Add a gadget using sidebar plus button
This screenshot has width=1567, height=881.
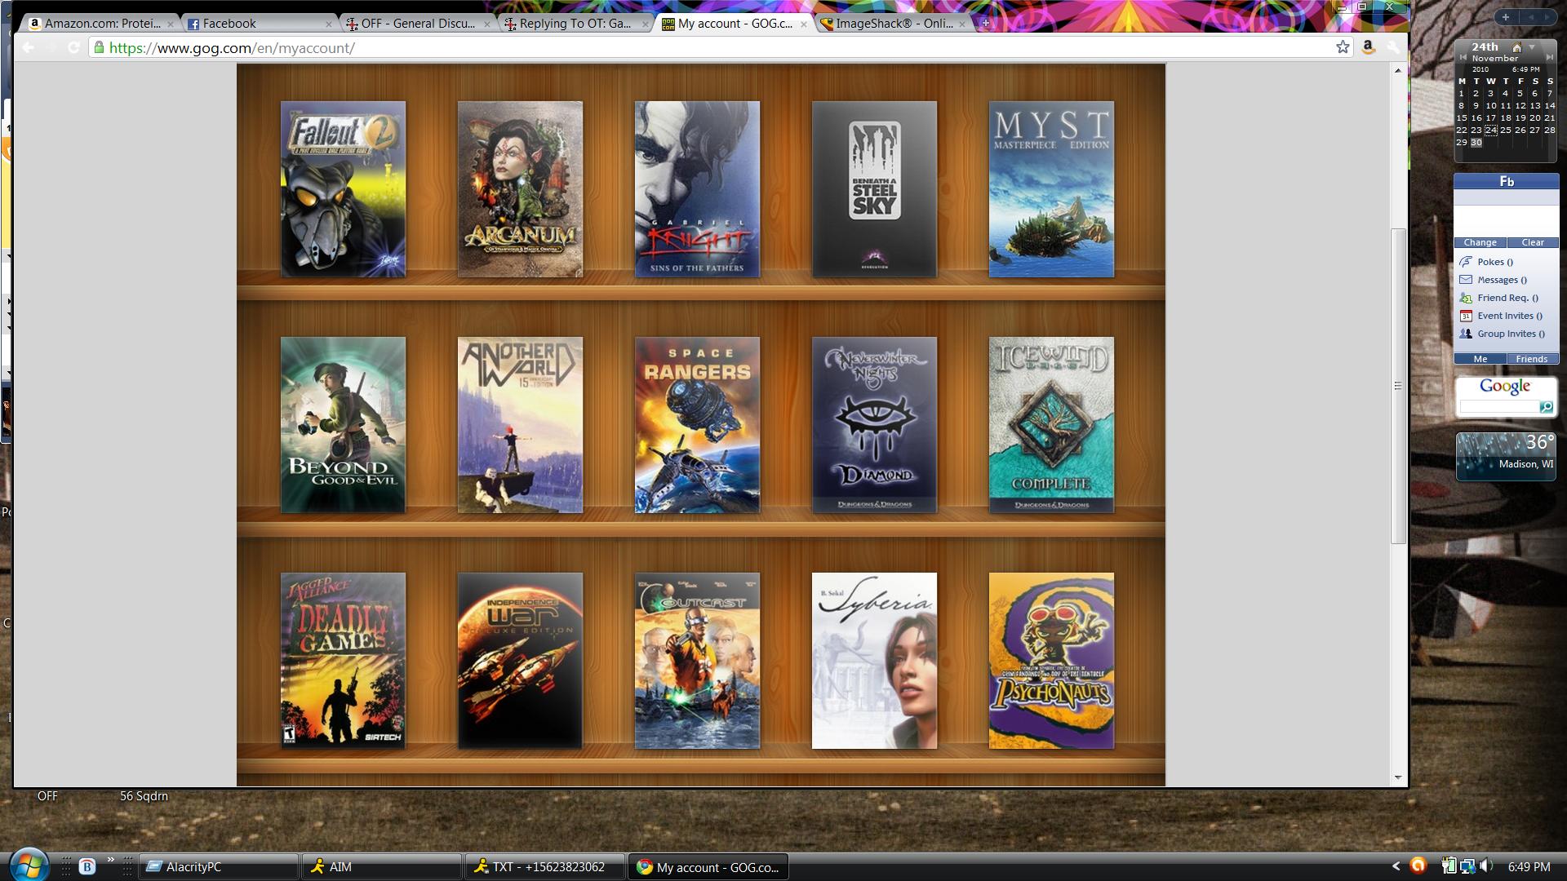1505,17
